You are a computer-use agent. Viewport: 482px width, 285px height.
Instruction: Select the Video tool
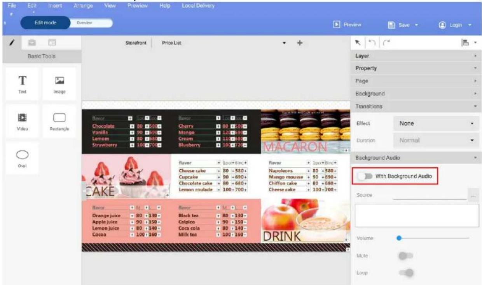[23, 121]
